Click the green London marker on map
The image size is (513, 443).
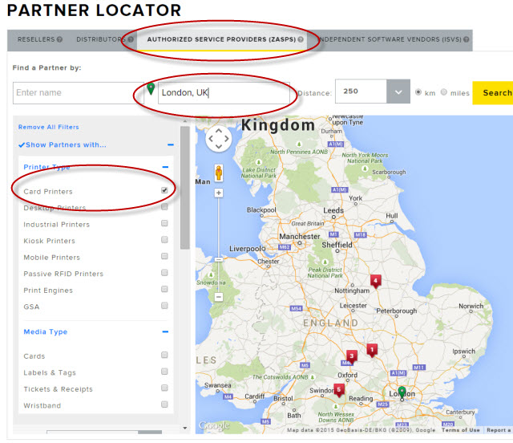(x=402, y=392)
